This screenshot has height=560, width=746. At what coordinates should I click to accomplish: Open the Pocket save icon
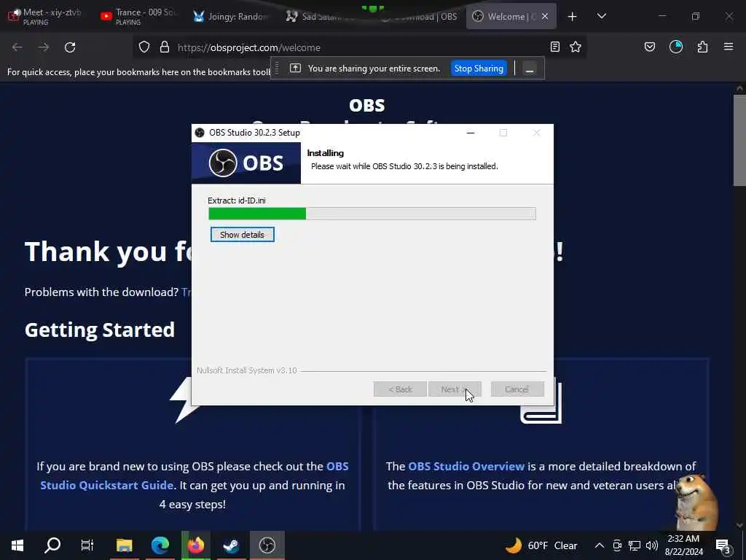click(650, 47)
